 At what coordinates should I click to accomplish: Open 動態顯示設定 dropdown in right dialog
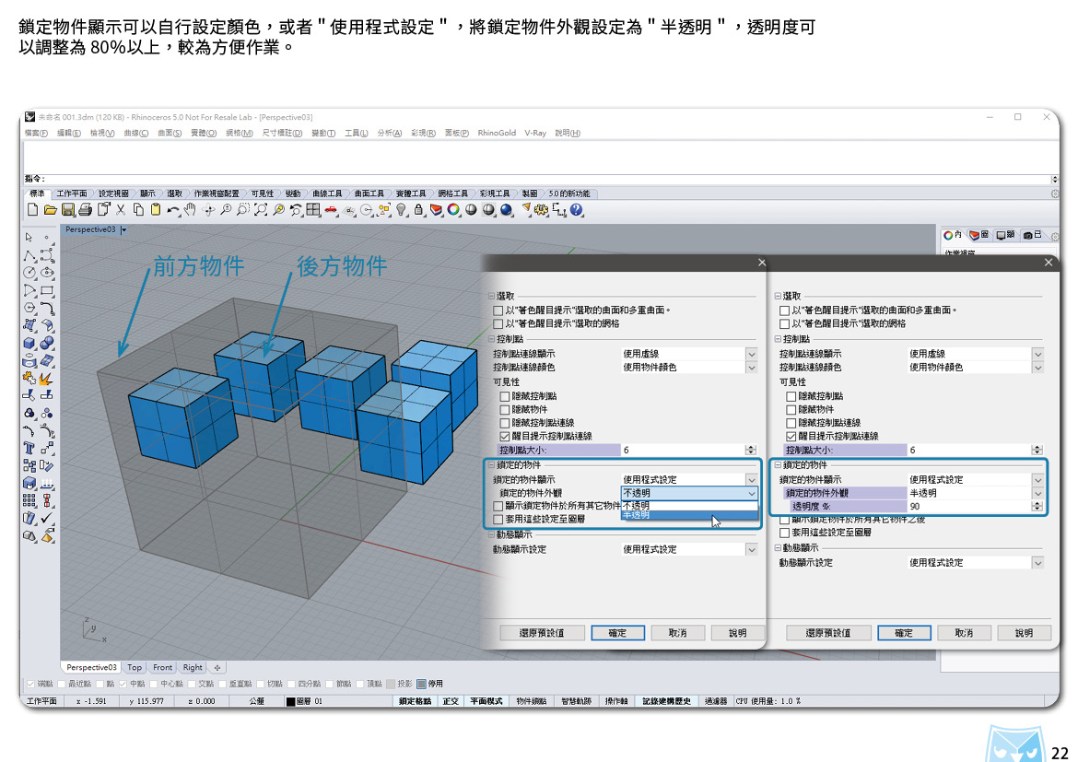(1037, 563)
